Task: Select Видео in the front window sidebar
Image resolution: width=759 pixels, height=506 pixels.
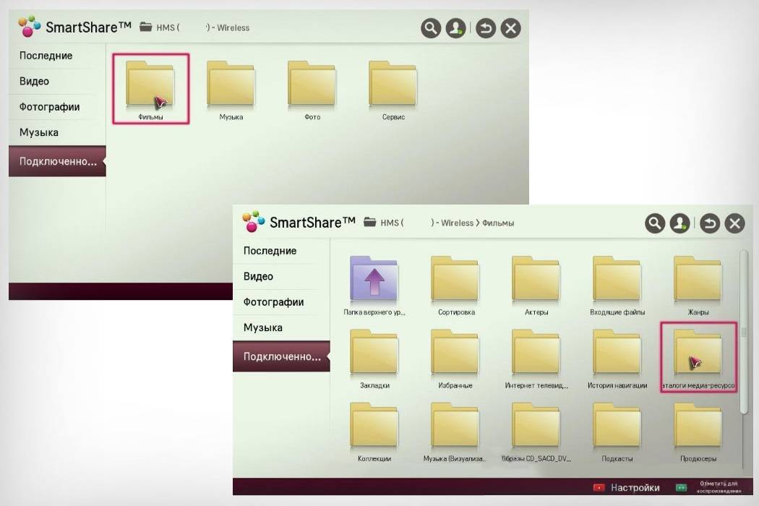Action: pos(258,277)
